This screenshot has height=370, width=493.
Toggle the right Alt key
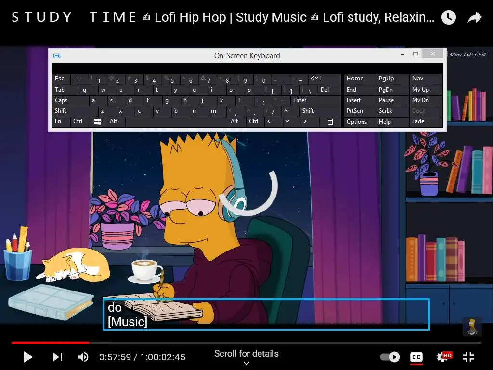coord(237,122)
